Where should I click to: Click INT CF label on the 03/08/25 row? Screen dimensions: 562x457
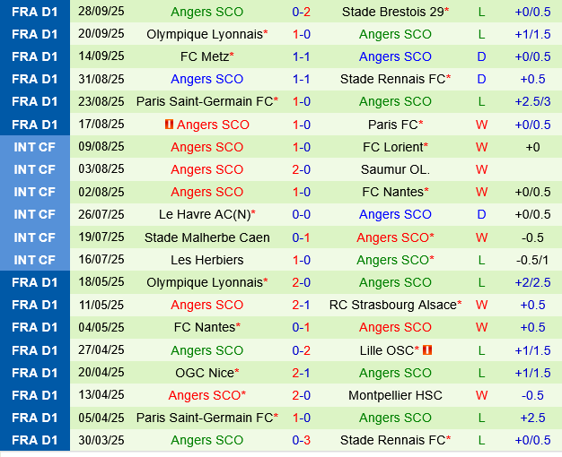click(x=35, y=169)
